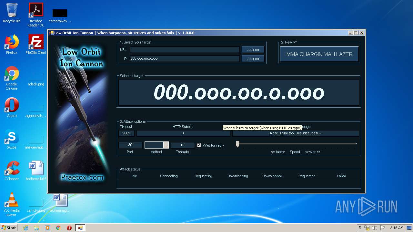Show hidden system tray icons
This screenshot has height=232, width=413.
[360, 227]
